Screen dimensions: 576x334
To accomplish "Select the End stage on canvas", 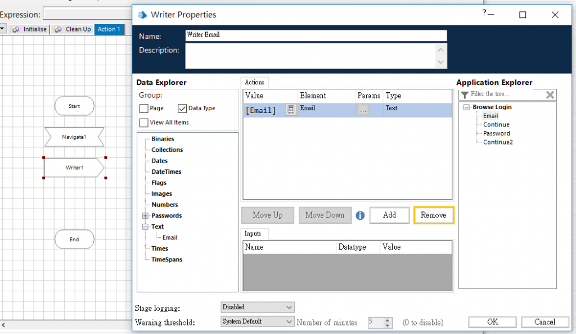I will (74, 240).
